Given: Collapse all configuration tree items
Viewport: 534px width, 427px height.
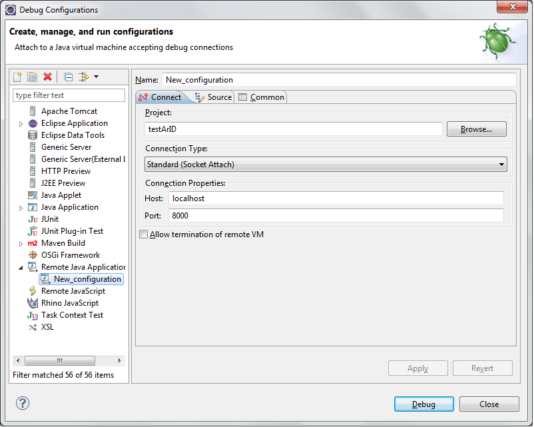Looking at the screenshot, I should [68, 77].
